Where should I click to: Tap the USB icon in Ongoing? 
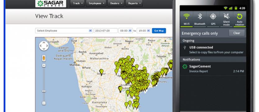(x=185, y=48)
